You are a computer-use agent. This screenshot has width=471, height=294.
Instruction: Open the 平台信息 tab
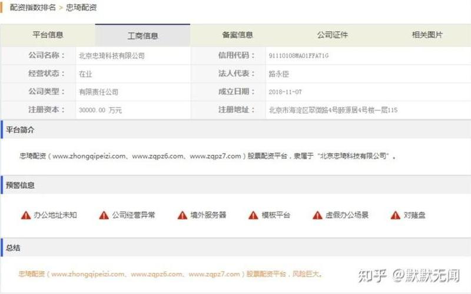pyautogui.click(x=48, y=35)
